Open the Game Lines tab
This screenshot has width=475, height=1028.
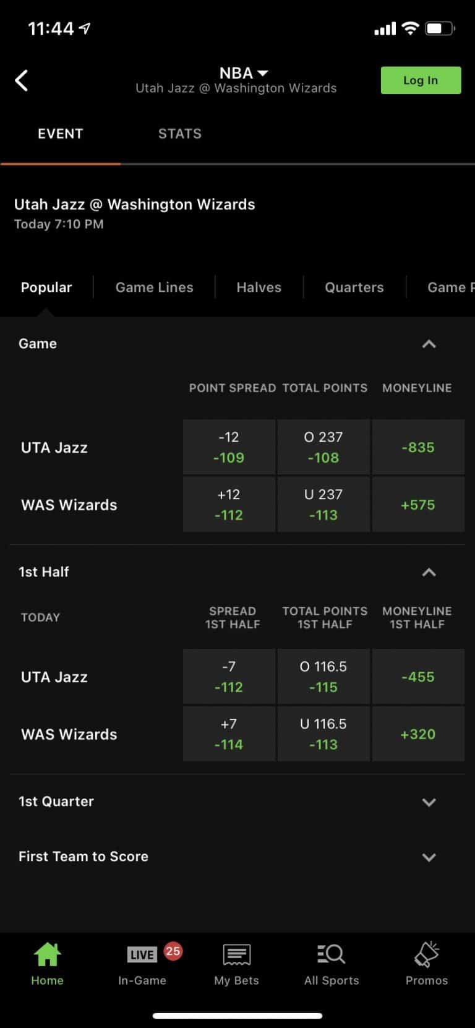pyautogui.click(x=154, y=287)
